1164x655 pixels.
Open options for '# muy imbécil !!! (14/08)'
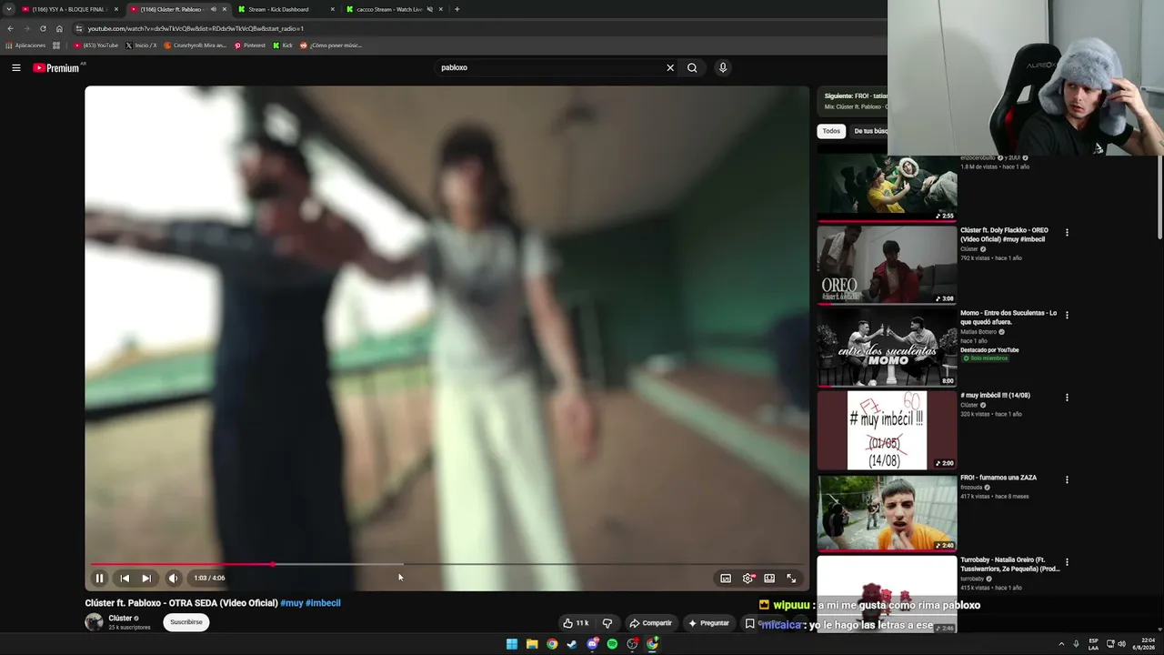point(1067,398)
